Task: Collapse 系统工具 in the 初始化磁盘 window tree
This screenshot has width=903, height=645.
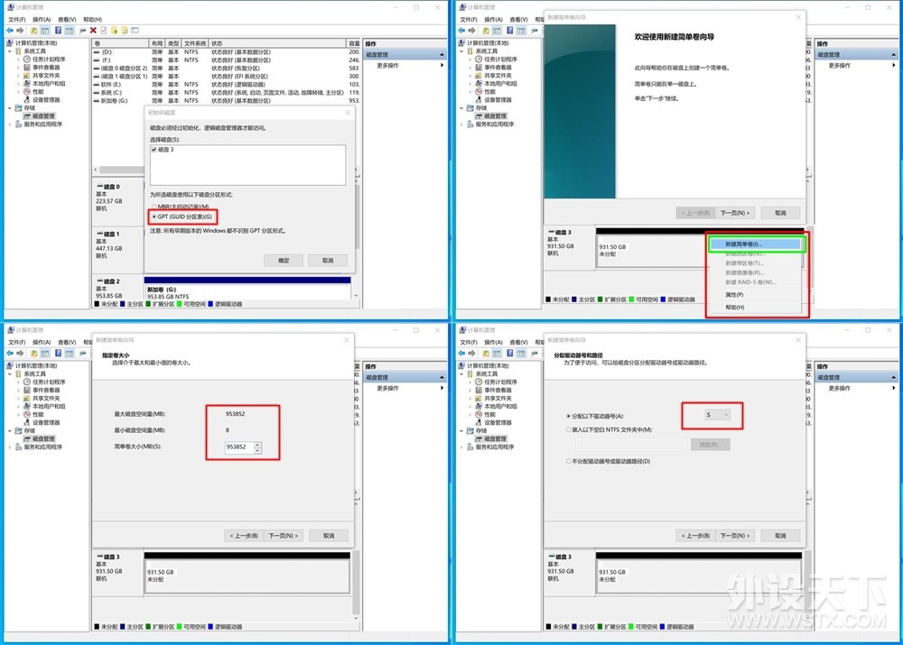Action: pos(10,51)
